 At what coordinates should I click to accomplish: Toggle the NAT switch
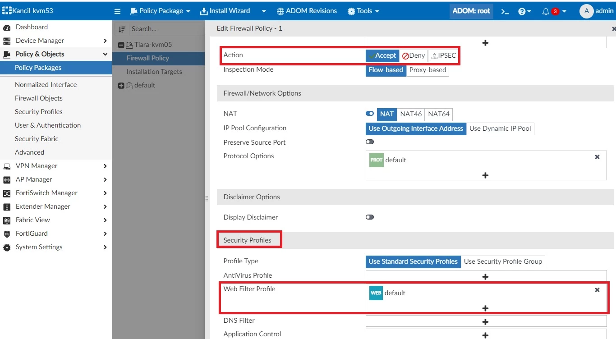point(370,114)
